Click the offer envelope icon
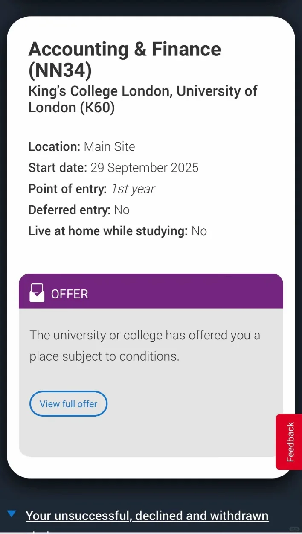The image size is (302, 534). [x=37, y=293]
